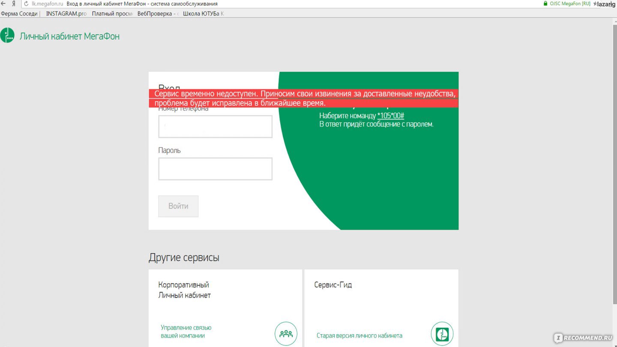Click 'В ответ придёт сообщение с паролем' text
Image resolution: width=617 pixels, height=347 pixels.
point(376,124)
